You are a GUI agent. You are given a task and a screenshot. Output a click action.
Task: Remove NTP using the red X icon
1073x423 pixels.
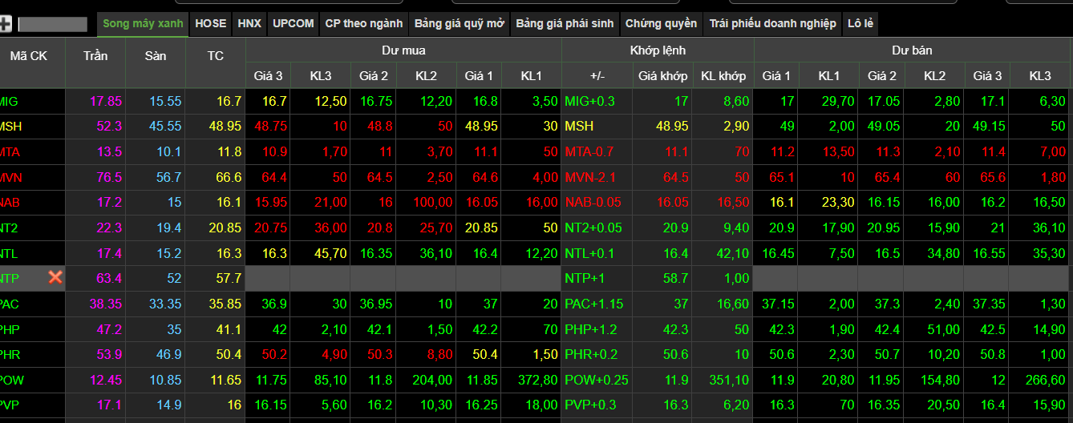pos(55,277)
